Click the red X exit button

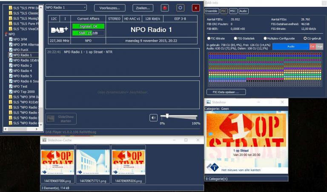pos(195,8)
